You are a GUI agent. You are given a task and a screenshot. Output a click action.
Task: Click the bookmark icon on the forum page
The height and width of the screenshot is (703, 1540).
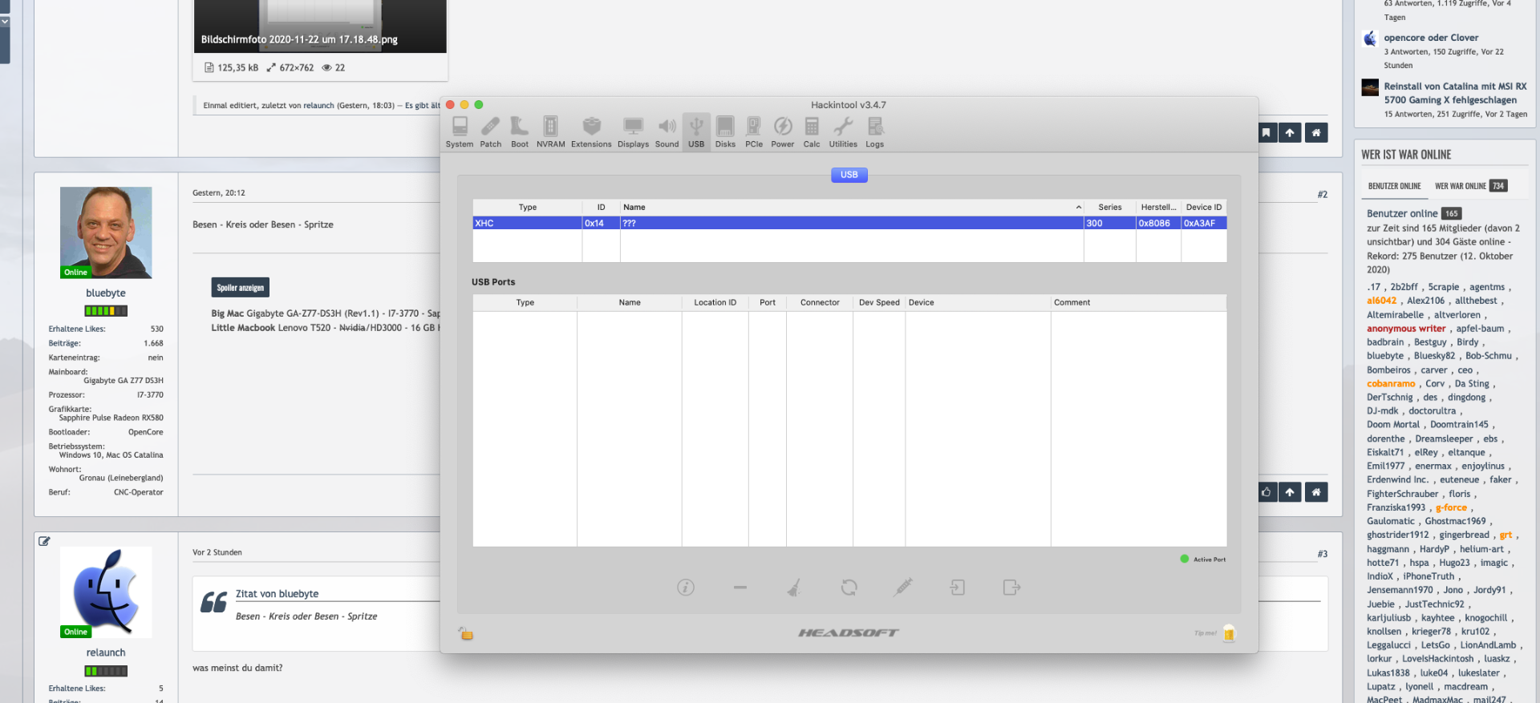pos(1266,133)
